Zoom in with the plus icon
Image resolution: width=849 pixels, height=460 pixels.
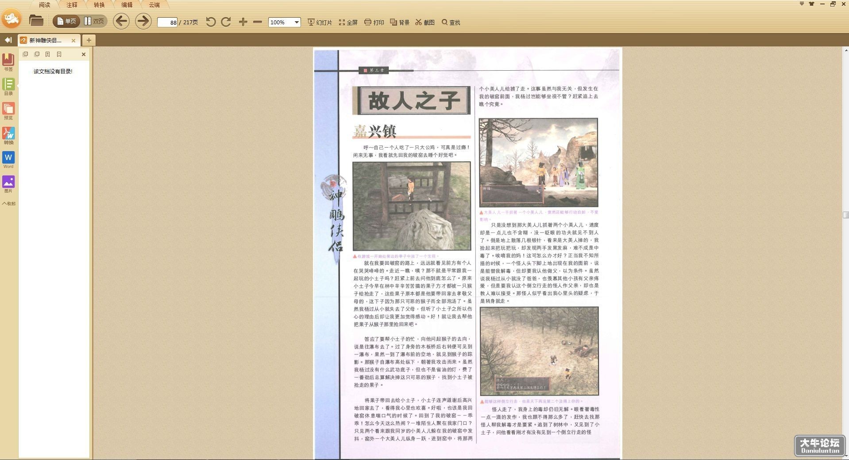pyautogui.click(x=243, y=22)
